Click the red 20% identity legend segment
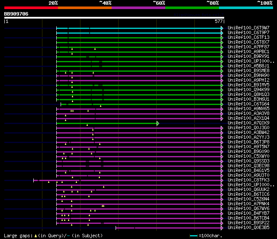This screenshot has height=239, width=277. coord(31,8)
